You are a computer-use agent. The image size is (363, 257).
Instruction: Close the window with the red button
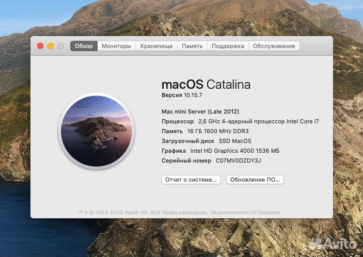click(x=40, y=46)
